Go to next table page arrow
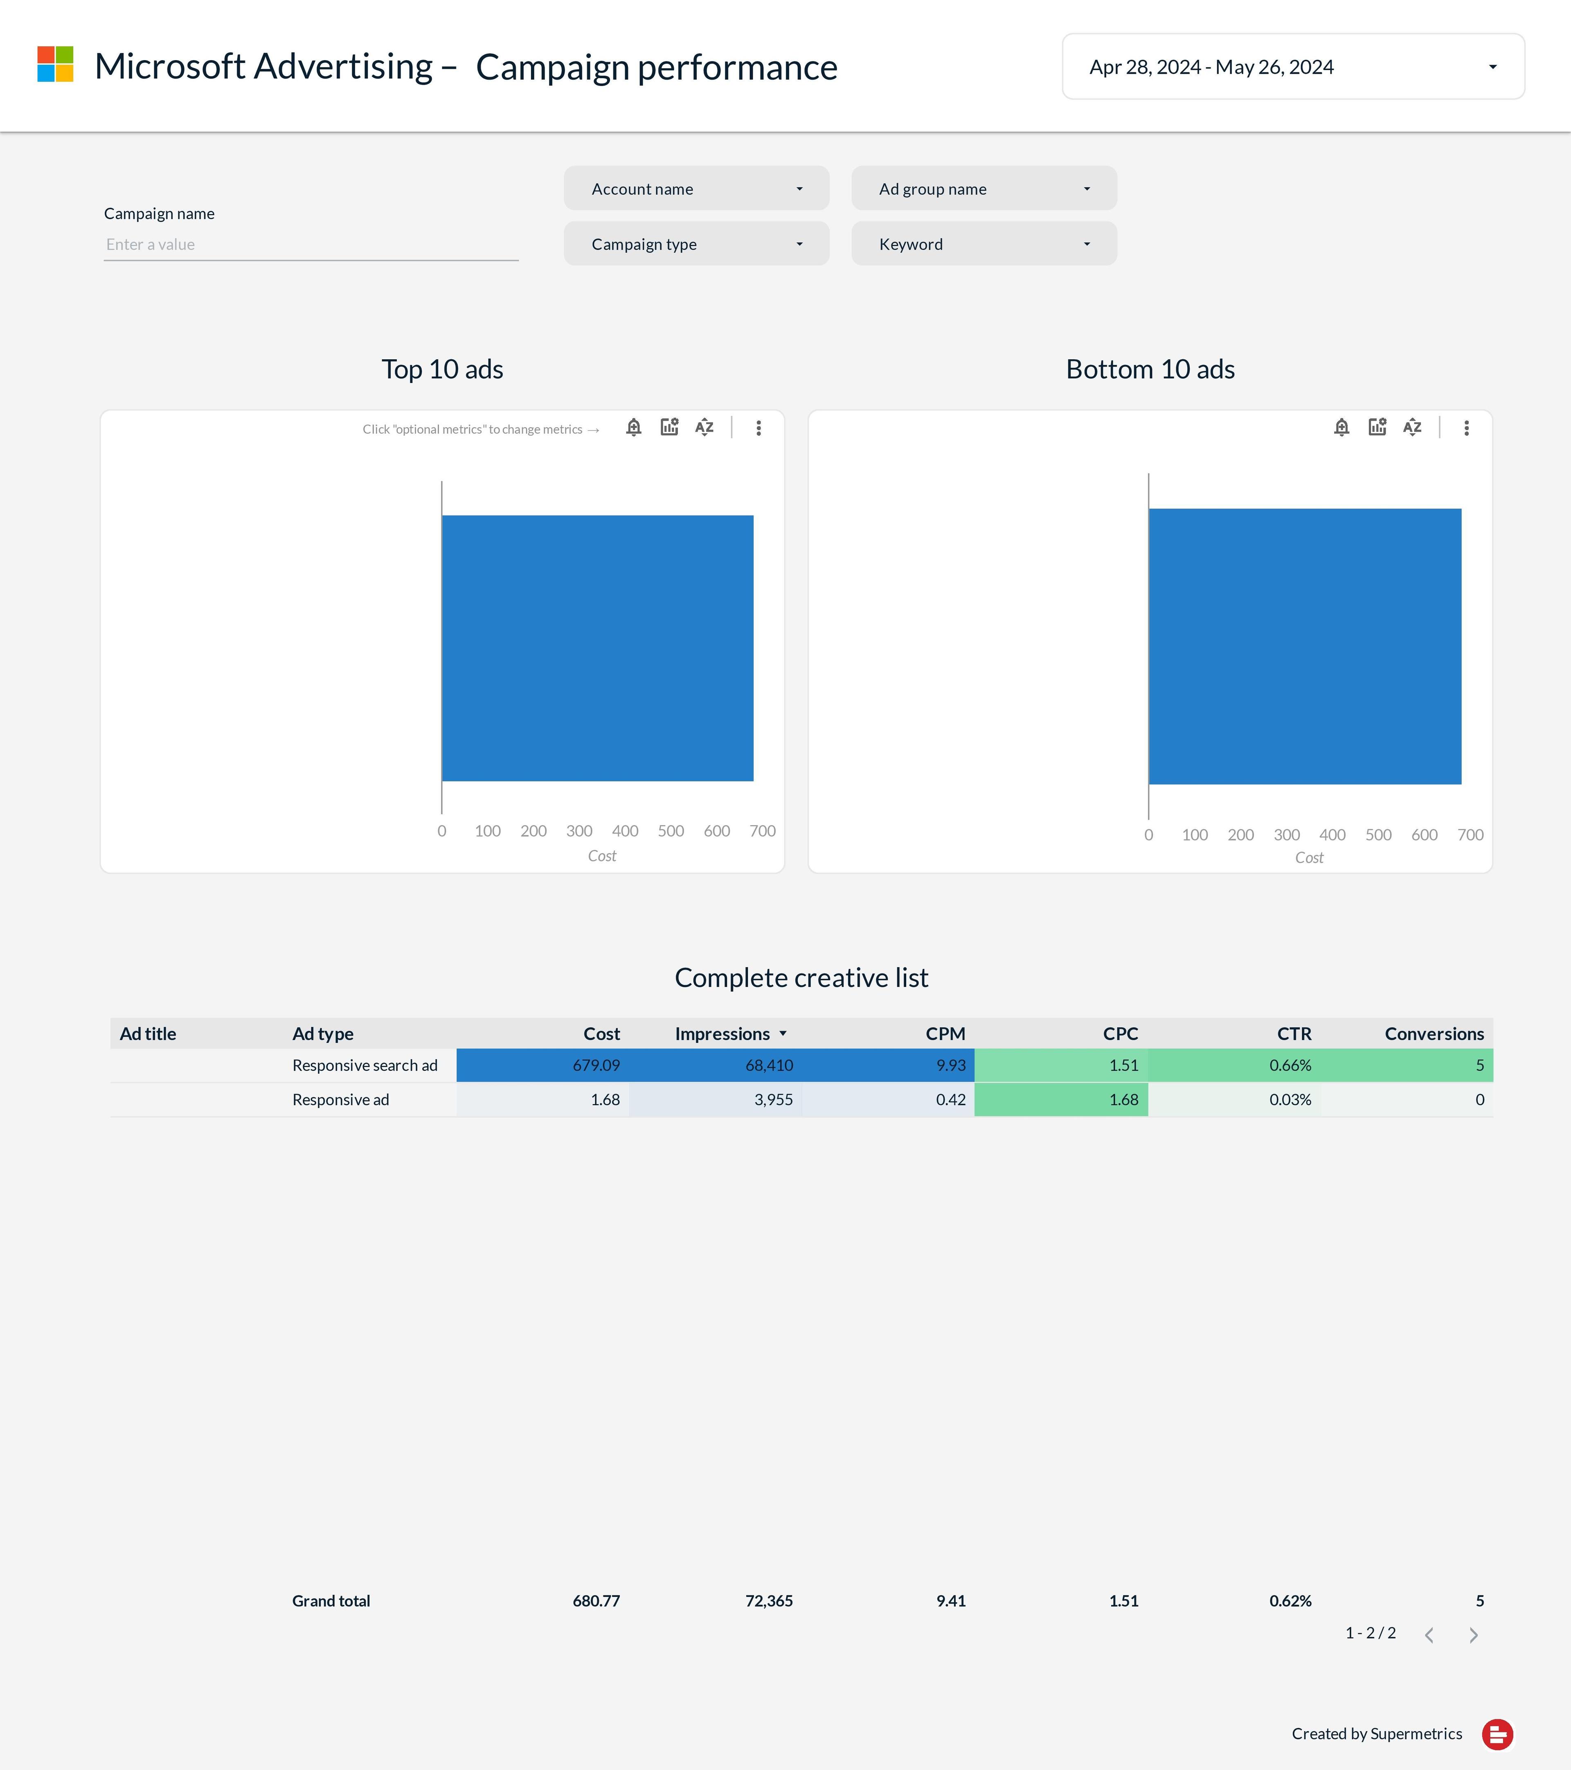This screenshot has width=1571, height=1770. pyautogui.click(x=1473, y=1635)
